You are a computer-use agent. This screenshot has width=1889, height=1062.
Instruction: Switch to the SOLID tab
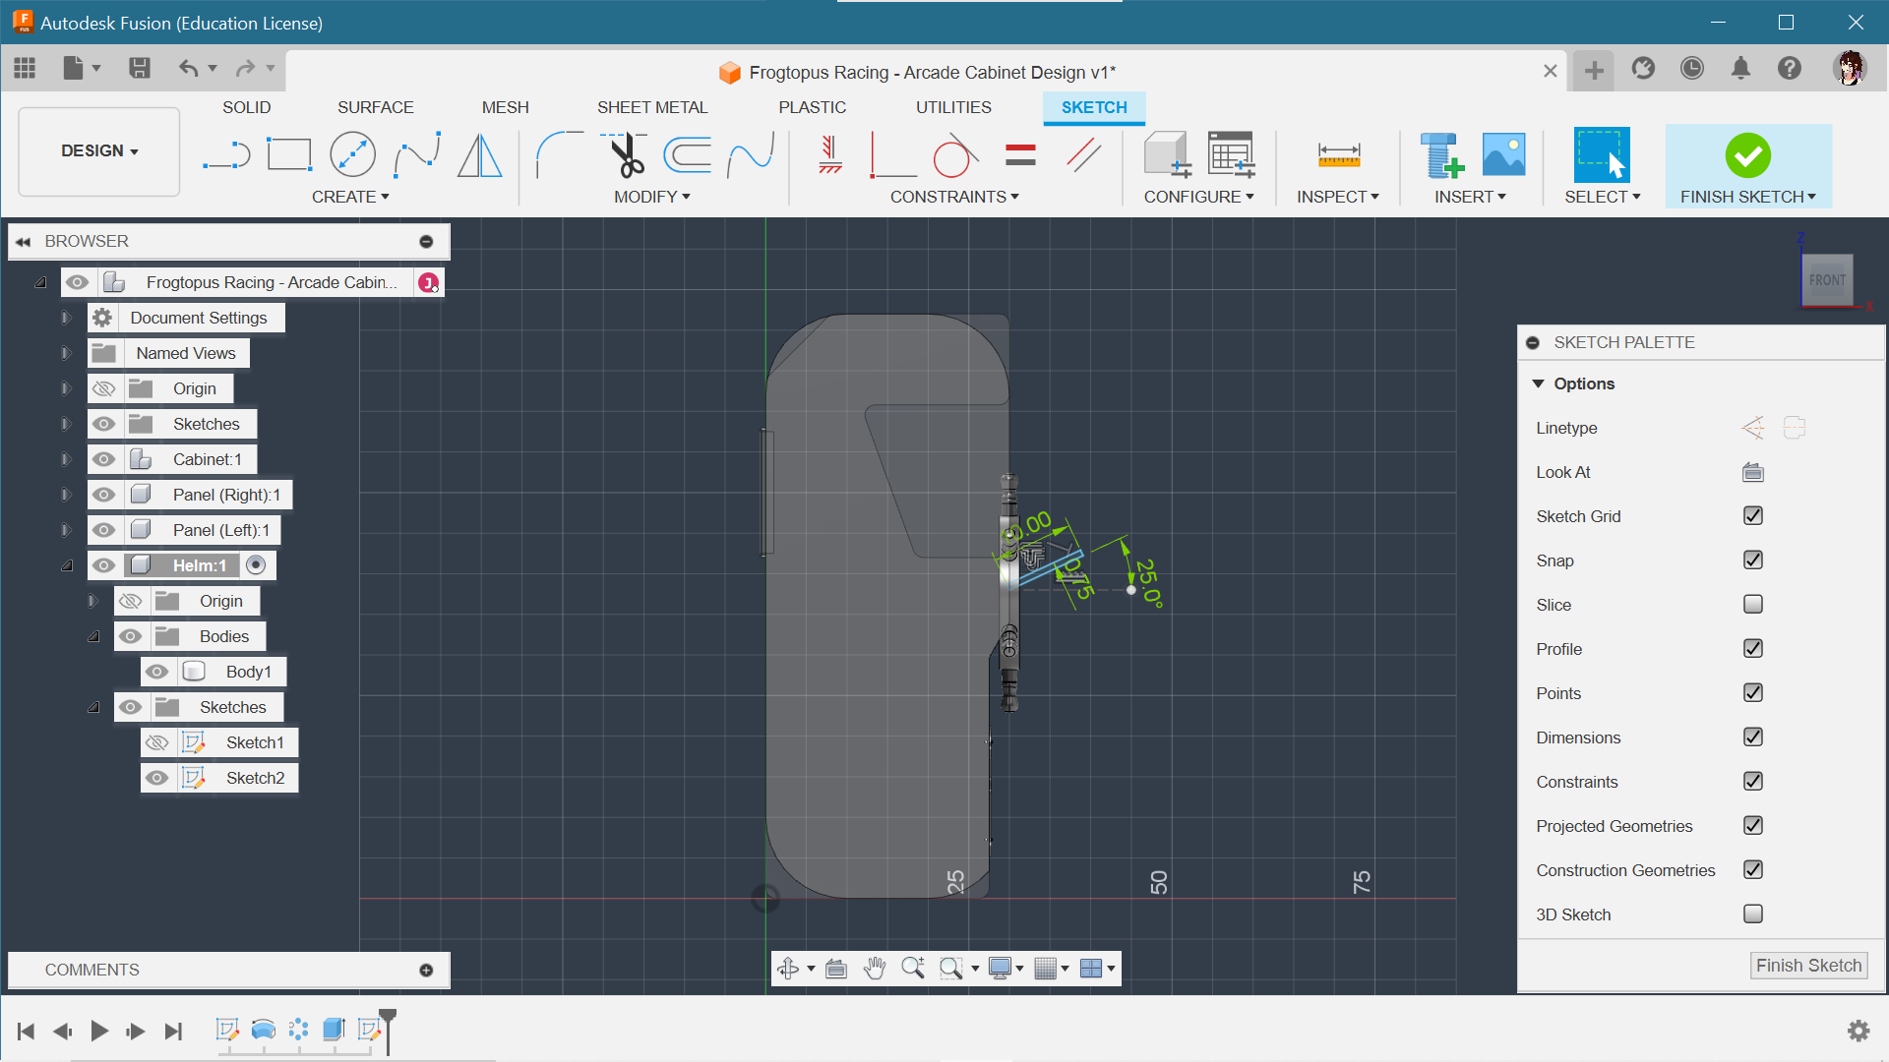click(246, 107)
